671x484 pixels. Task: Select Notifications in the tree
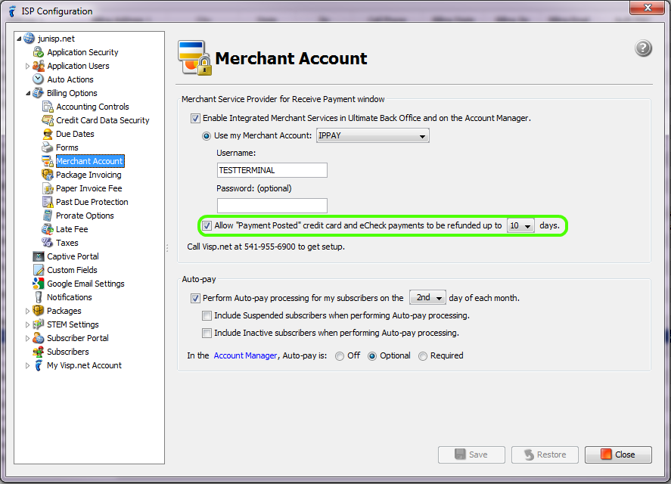pyautogui.click(x=70, y=297)
